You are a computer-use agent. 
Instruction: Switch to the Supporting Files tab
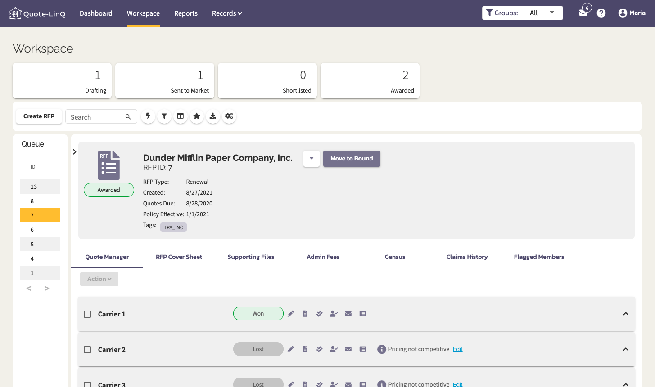(x=251, y=257)
